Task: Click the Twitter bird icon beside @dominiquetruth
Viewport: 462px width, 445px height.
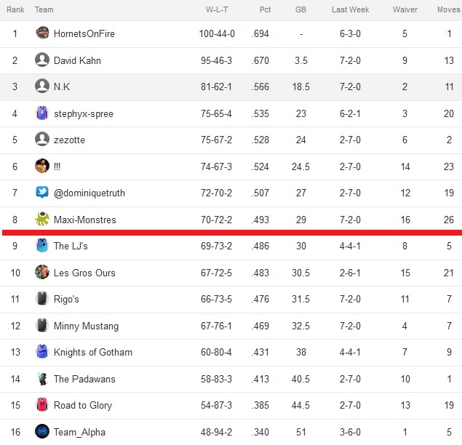Action: pos(42,192)
